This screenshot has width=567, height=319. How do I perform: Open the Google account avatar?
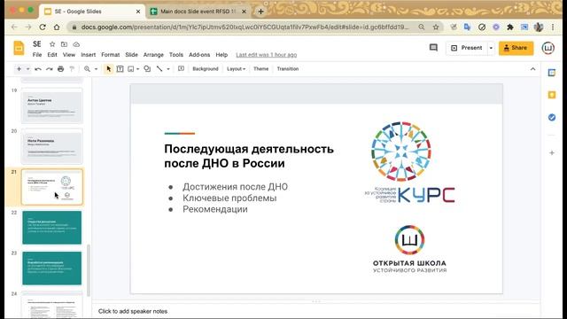tap(548, 48)
